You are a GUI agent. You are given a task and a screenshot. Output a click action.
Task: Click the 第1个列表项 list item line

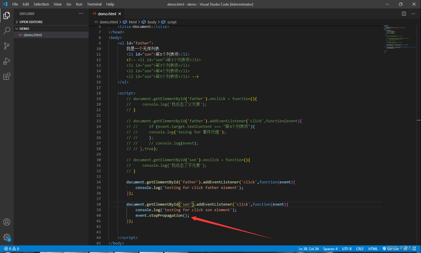pos(158,54)
